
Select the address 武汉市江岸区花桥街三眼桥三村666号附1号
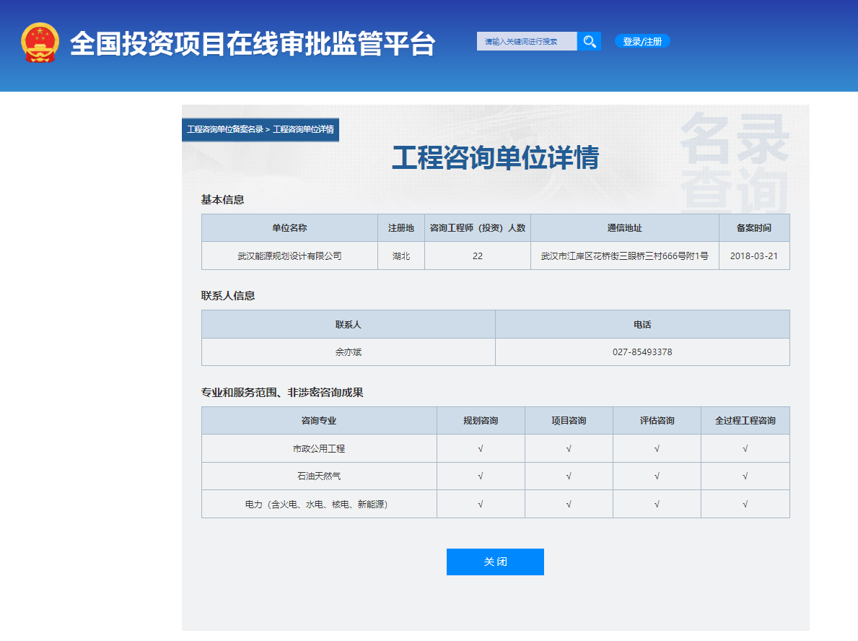coord(624,256)
